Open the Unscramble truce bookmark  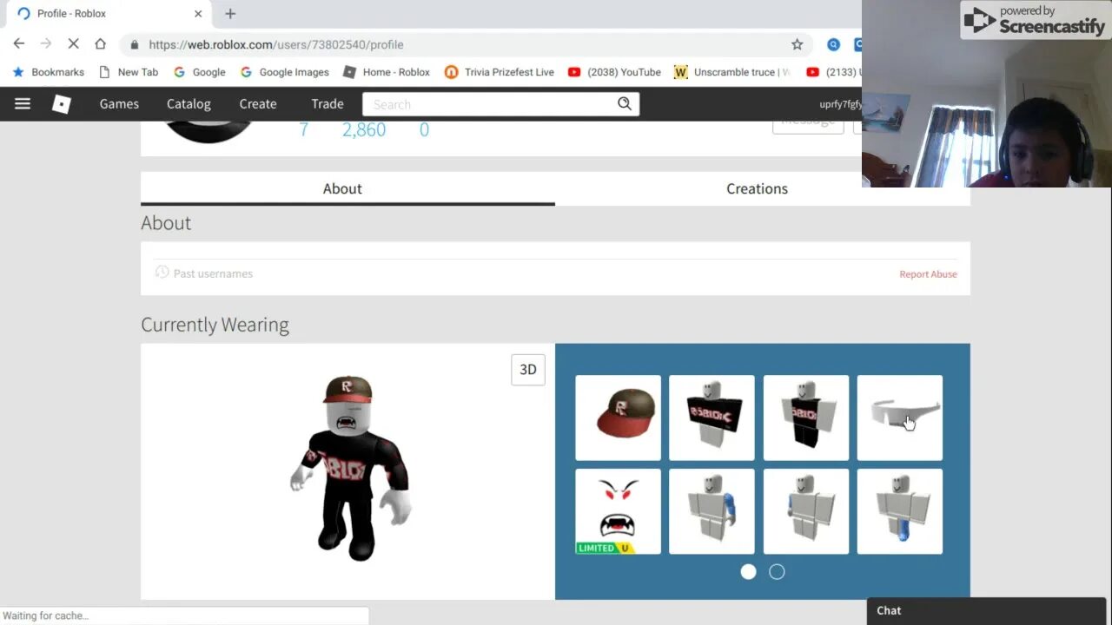(x=732, y=72)
